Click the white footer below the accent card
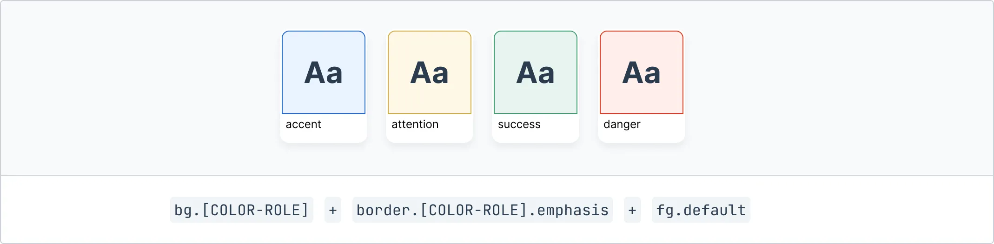Viewport: 994px width, 244px height. (344, 135)
